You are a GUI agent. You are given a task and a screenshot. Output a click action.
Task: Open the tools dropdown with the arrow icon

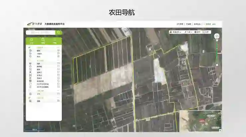[188, 32]
